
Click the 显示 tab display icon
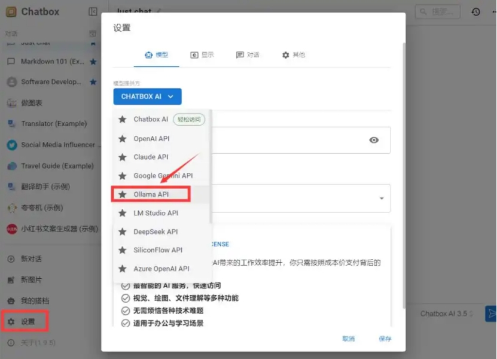tap(194, 55)
